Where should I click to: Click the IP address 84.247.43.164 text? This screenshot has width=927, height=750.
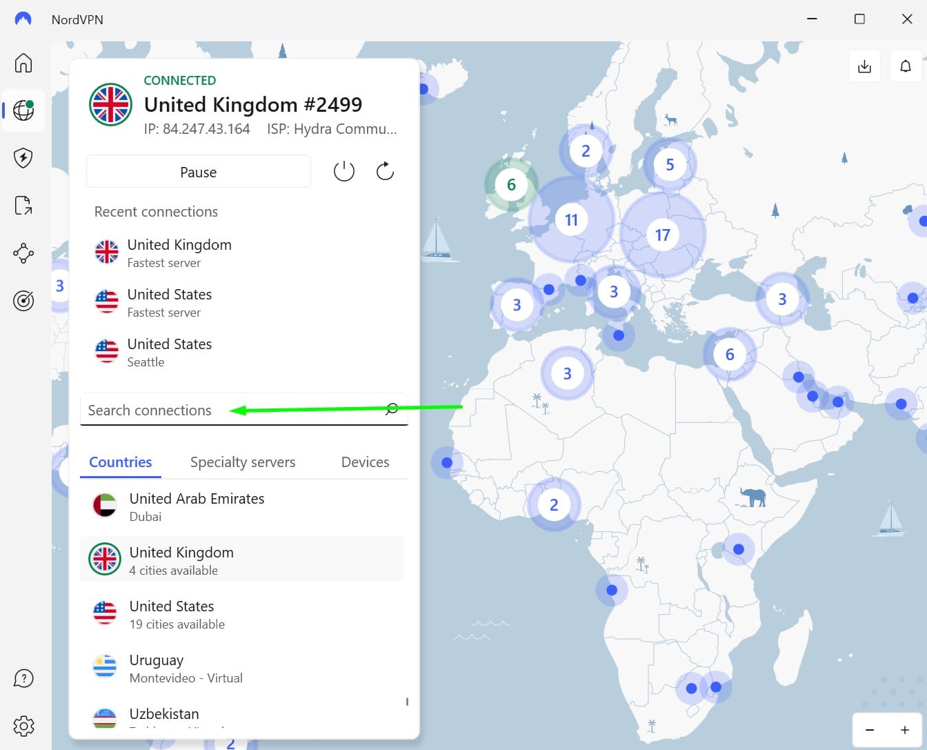pyautogui.click(x=197, y=129)
